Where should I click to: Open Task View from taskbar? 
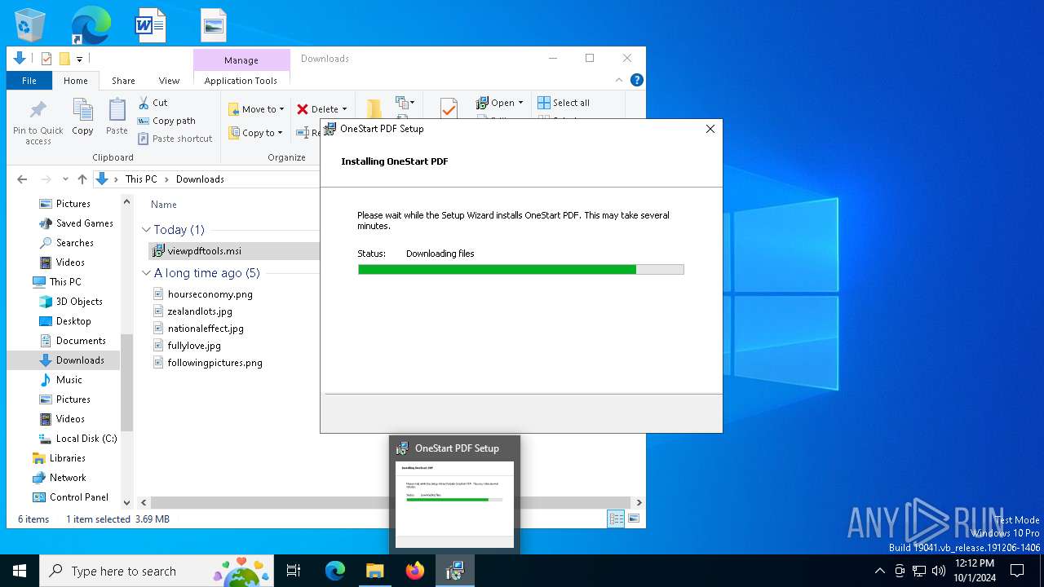tap(294, 571)
